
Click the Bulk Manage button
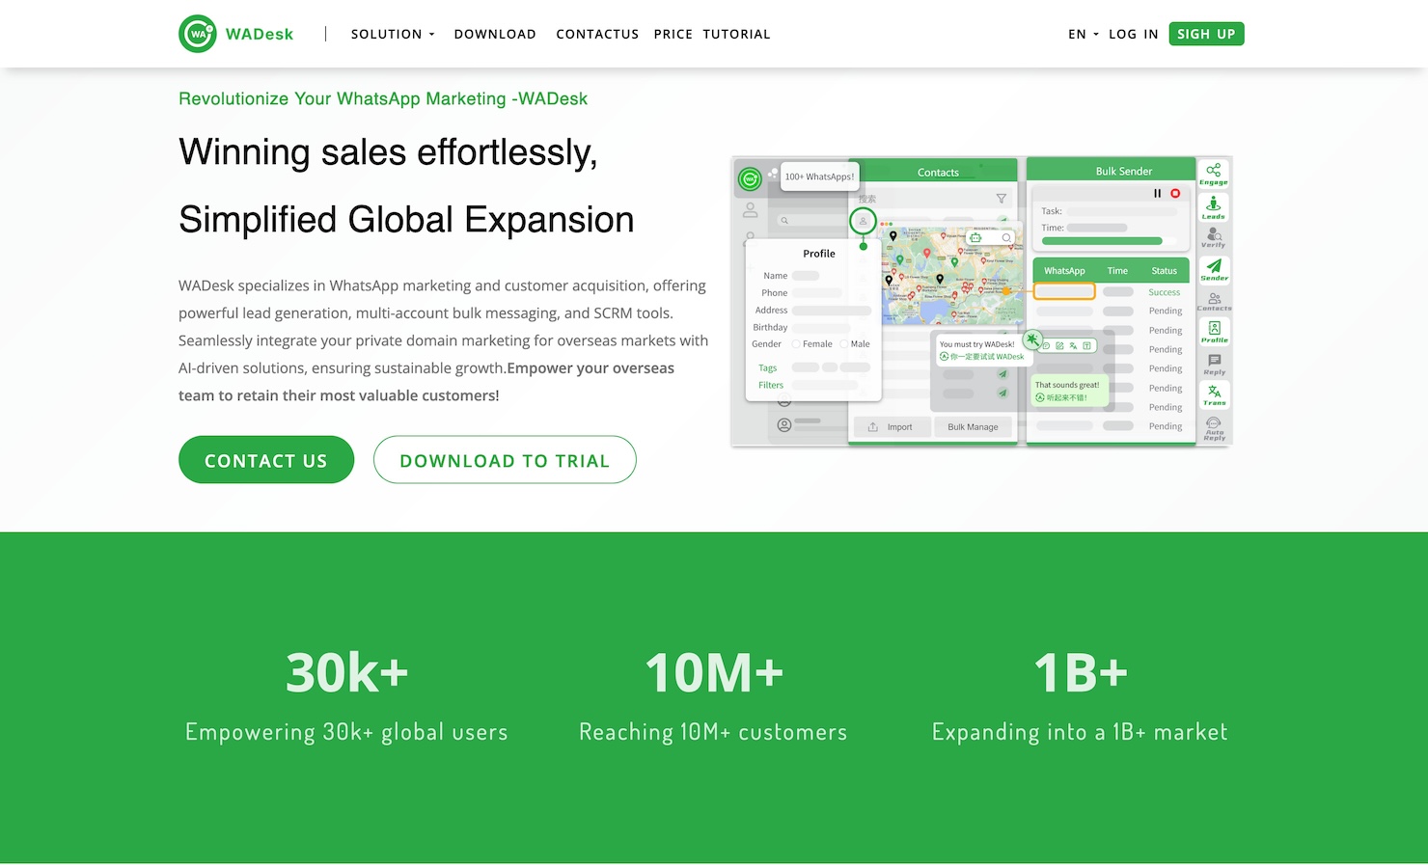[x=973, y=426]
